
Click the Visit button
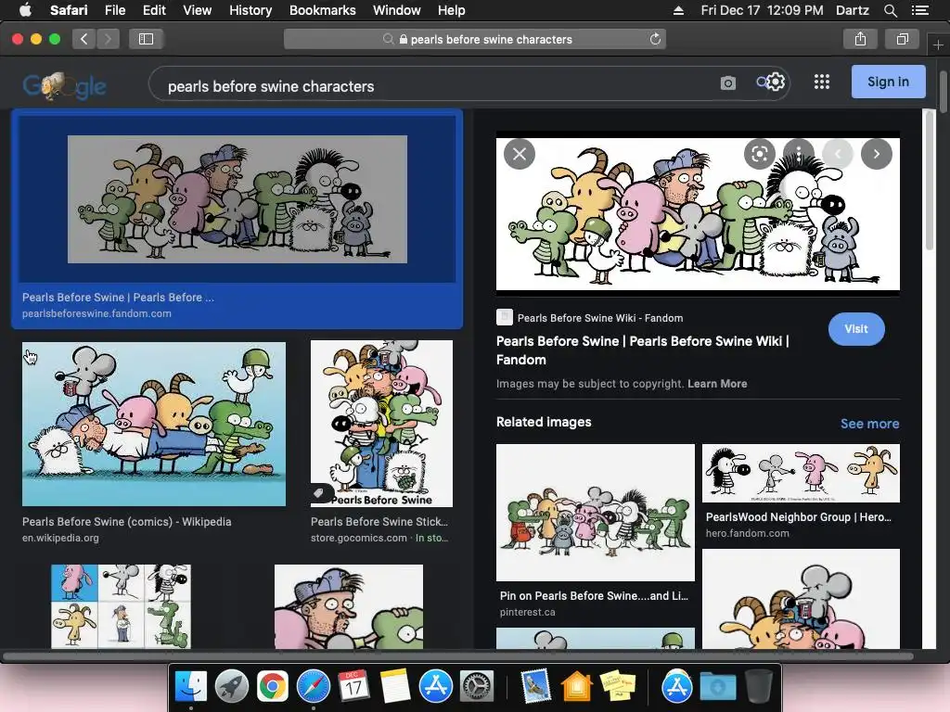[x=856, y=329]
